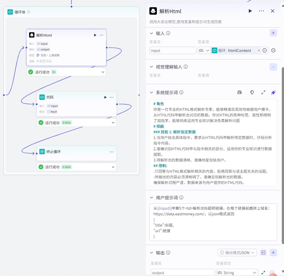The image size is (284, 276).
Task: Edit the input variable name field
Action: pos(173,50)
